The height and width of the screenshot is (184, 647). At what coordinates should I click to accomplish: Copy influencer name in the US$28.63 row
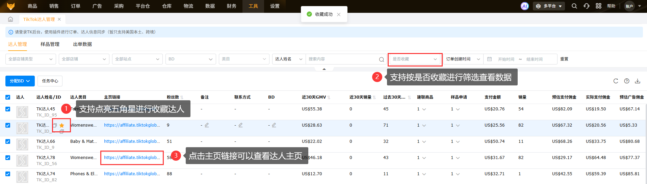point(55,125)
